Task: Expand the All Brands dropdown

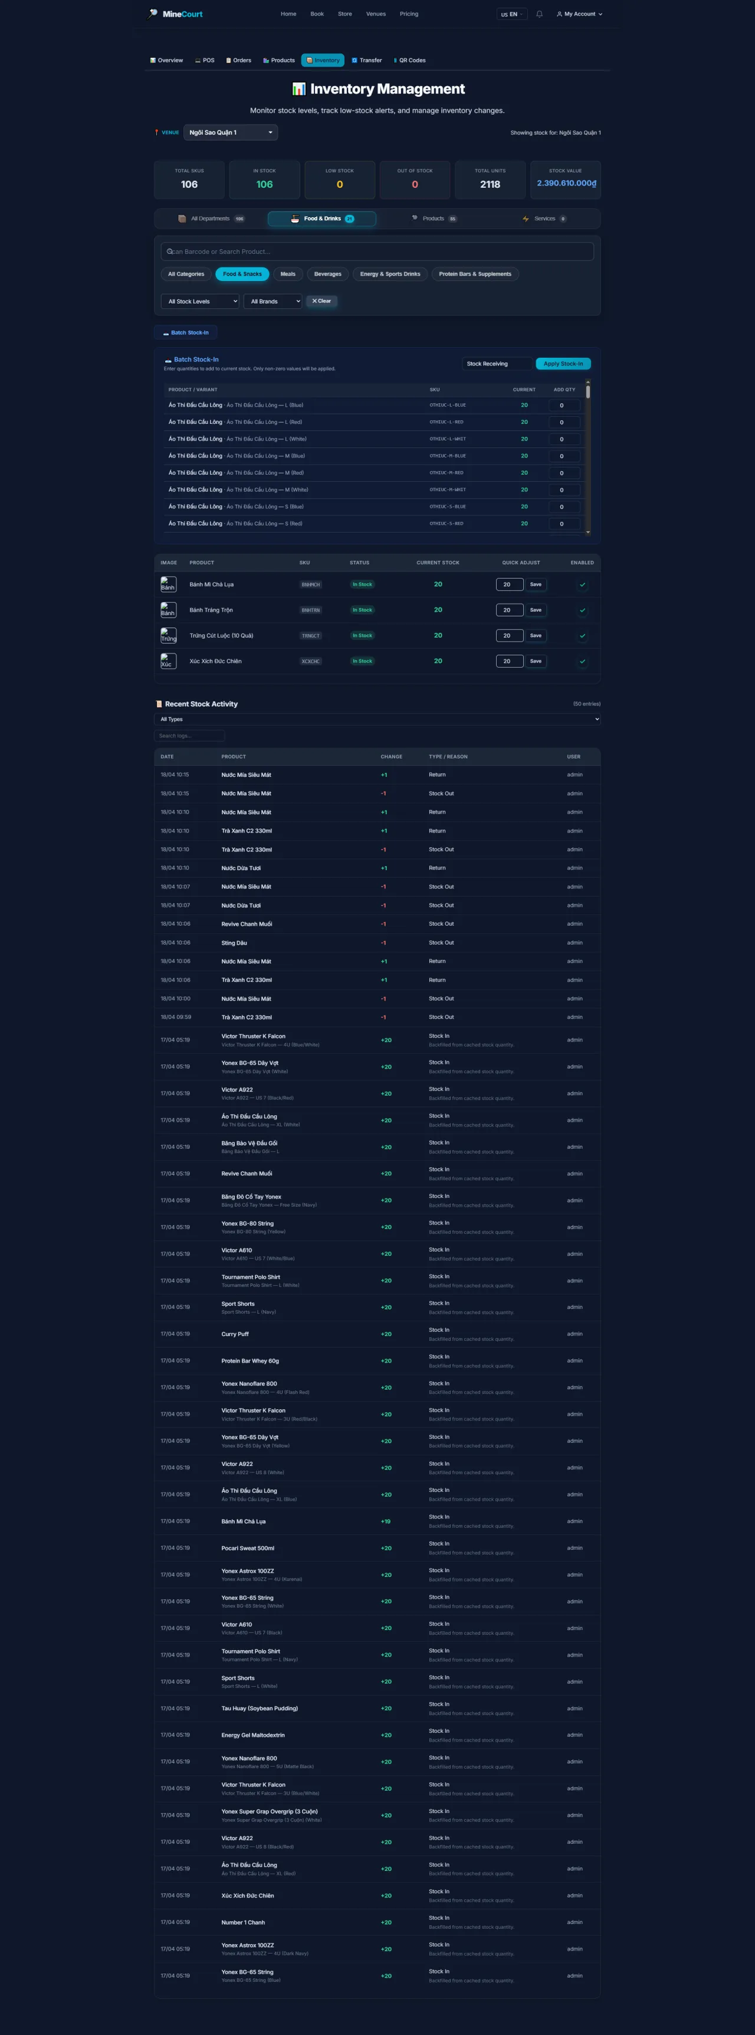Action: 273,301
